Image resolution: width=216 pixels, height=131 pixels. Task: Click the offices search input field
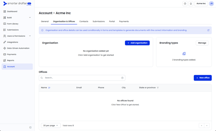(81, 78)
